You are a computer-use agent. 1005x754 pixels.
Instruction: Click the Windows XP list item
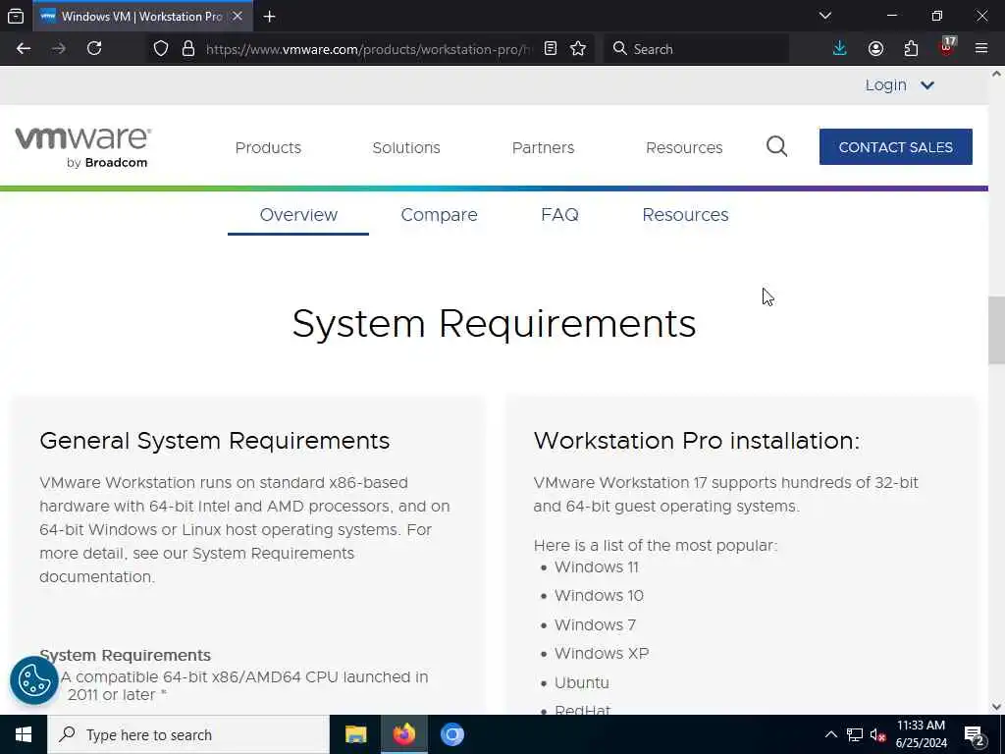tap(602, 653)
